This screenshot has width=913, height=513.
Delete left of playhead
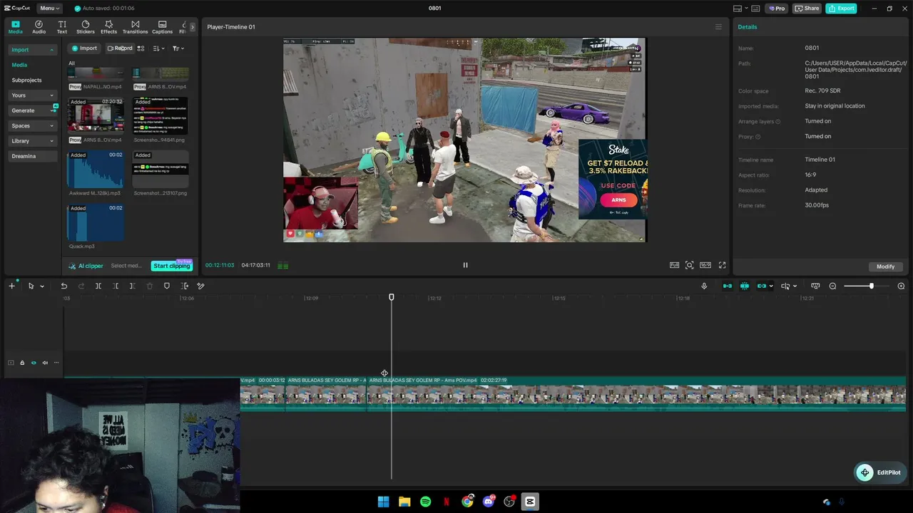tap(116, 286)
